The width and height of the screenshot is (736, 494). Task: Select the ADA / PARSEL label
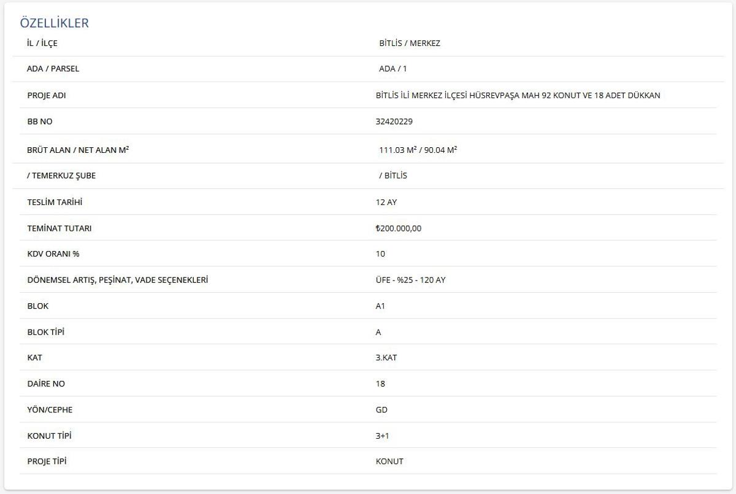click(53, 69)
